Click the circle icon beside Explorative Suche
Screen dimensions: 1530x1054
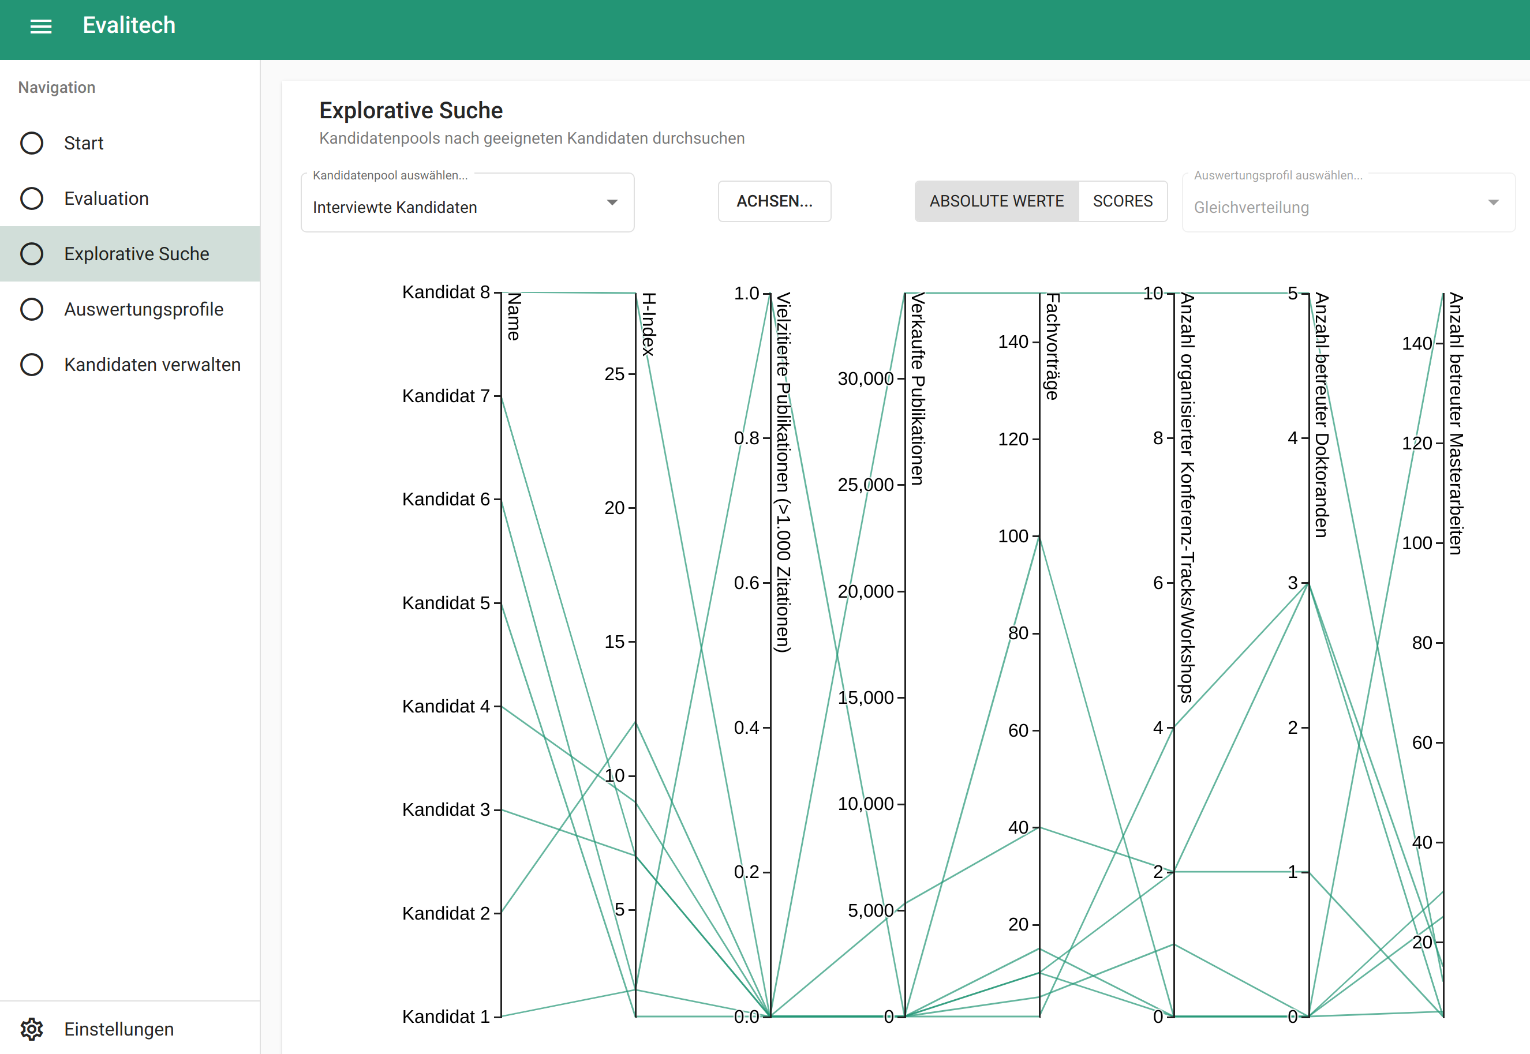click(32, 254)
